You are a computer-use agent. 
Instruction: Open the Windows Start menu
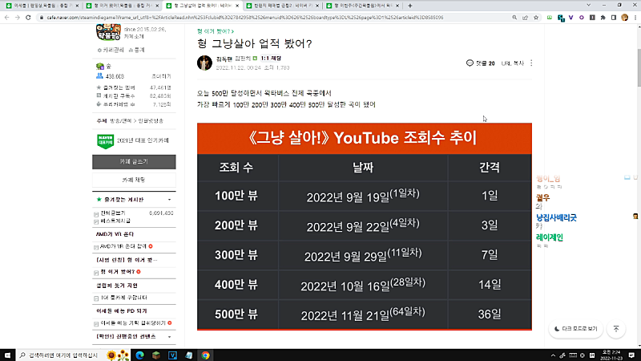[x=7, y=354]
